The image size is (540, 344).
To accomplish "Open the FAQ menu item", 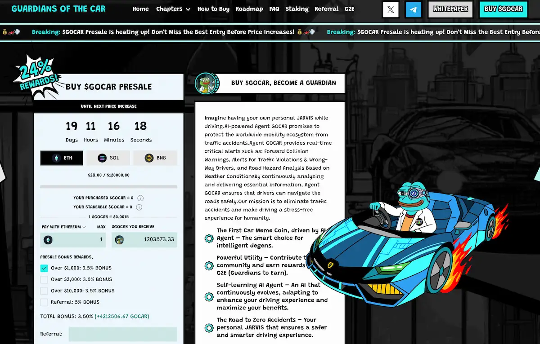I will click(274, 9).
